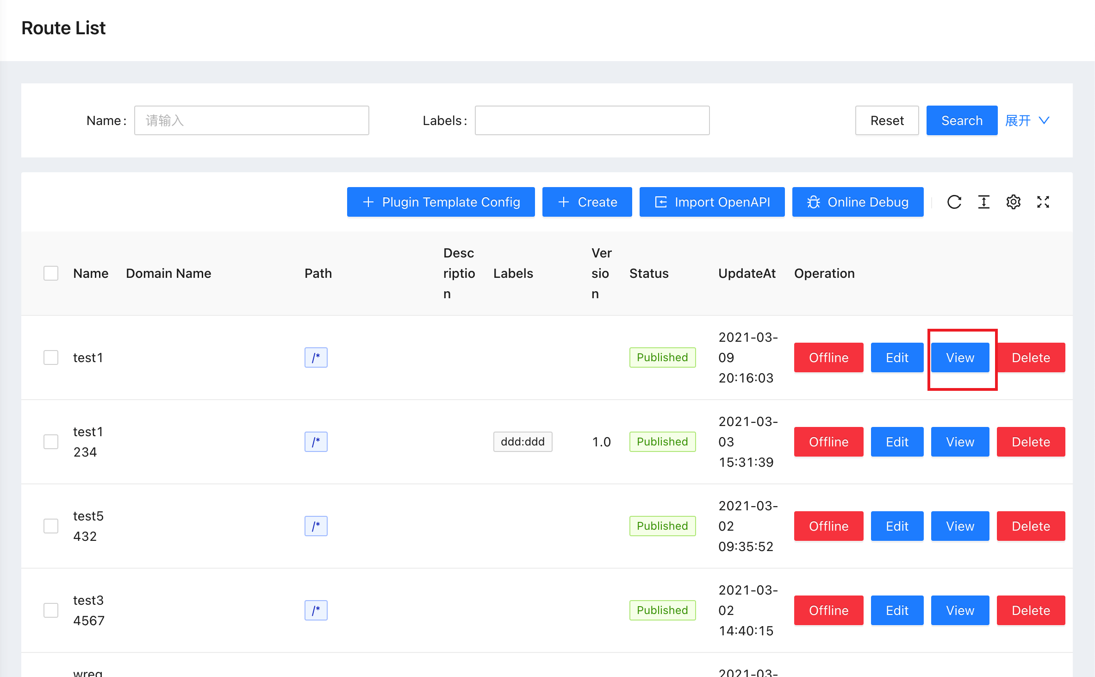Click into the Name search input

[x=251, y=120]
